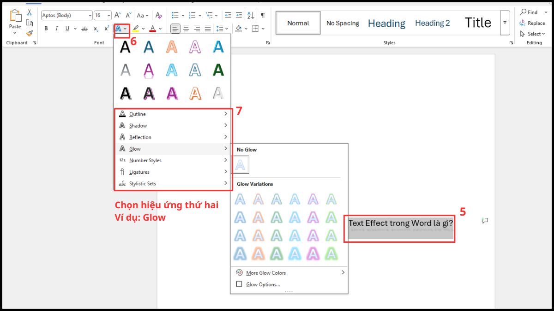Click the Sort A-Z icon
The width and height of the screenshot is (554, 311).
pos(251,15)
